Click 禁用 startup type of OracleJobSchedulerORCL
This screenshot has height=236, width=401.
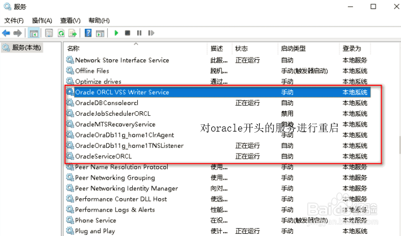(x=287, y=113)
